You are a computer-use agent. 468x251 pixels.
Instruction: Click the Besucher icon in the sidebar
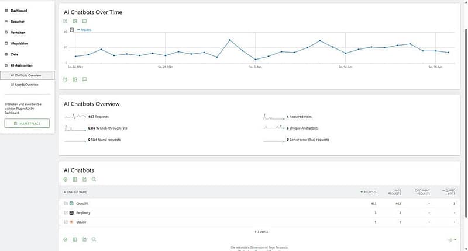6,22
